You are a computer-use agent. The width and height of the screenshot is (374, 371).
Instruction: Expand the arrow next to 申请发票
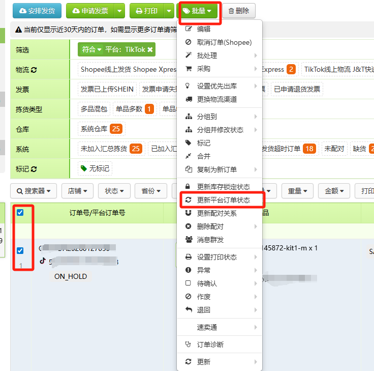(x=119, y=11)
